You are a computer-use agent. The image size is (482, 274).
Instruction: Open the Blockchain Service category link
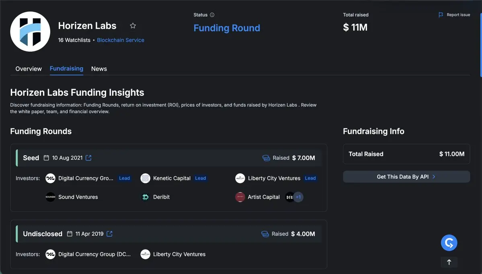click(121, 40)
